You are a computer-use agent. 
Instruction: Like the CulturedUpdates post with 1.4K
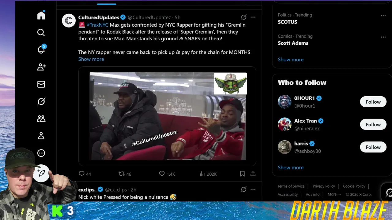click(x=167, y=174)
